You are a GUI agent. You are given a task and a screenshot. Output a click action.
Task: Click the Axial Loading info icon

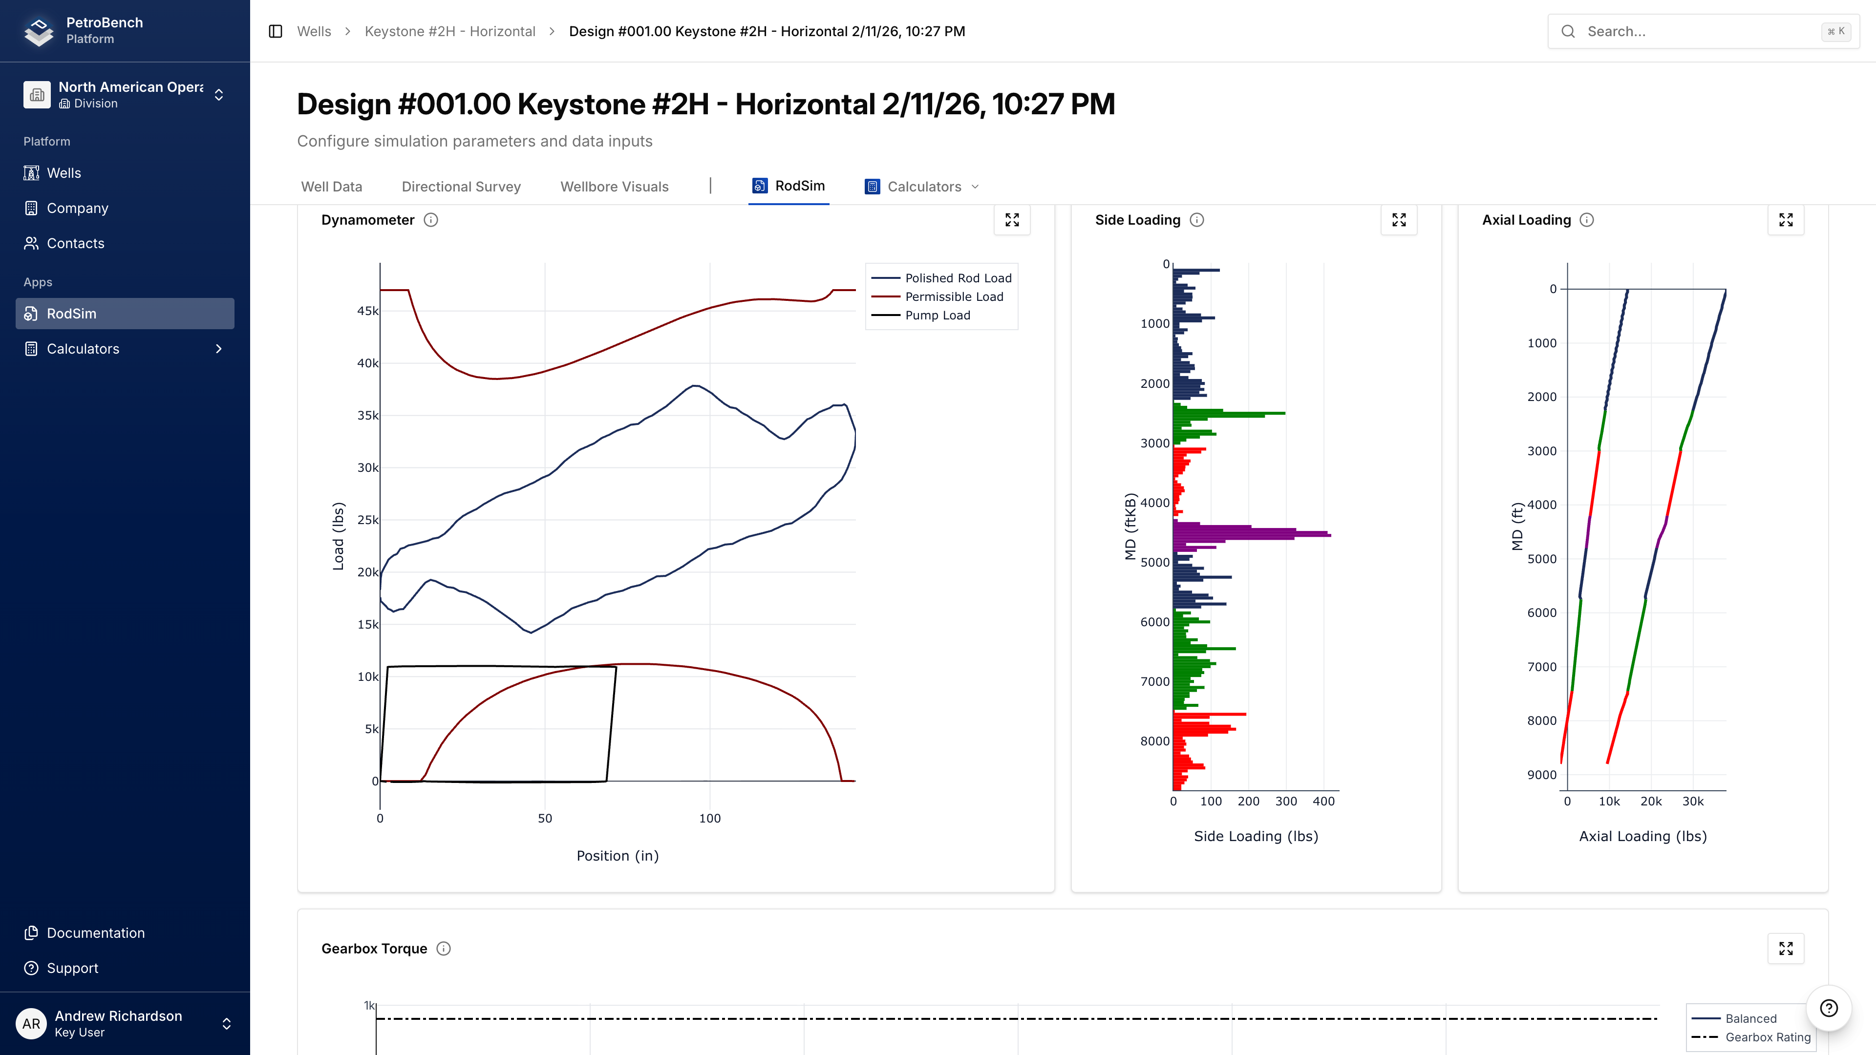[1587, 220]
